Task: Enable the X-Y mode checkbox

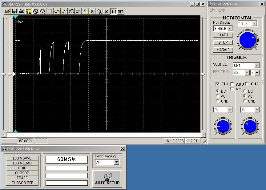Action: pyautogui.click(x=232, y=89)
